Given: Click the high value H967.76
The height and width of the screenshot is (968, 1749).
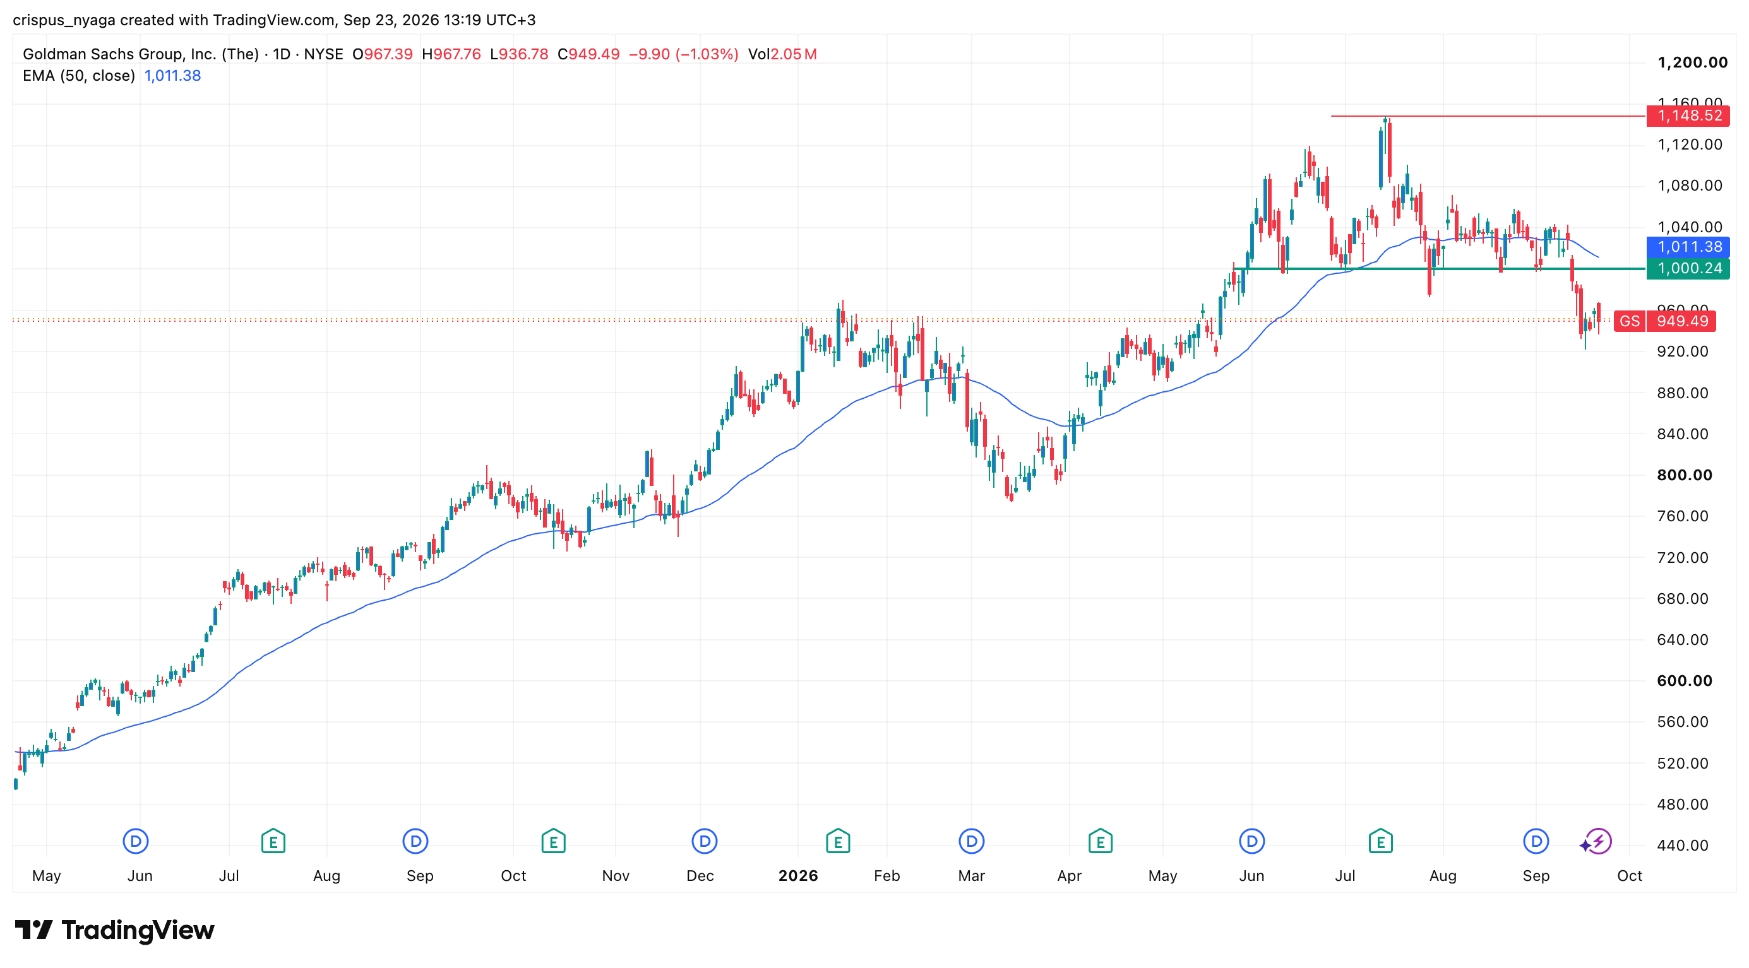Looking at the screenshot, I should coord(451,54).
